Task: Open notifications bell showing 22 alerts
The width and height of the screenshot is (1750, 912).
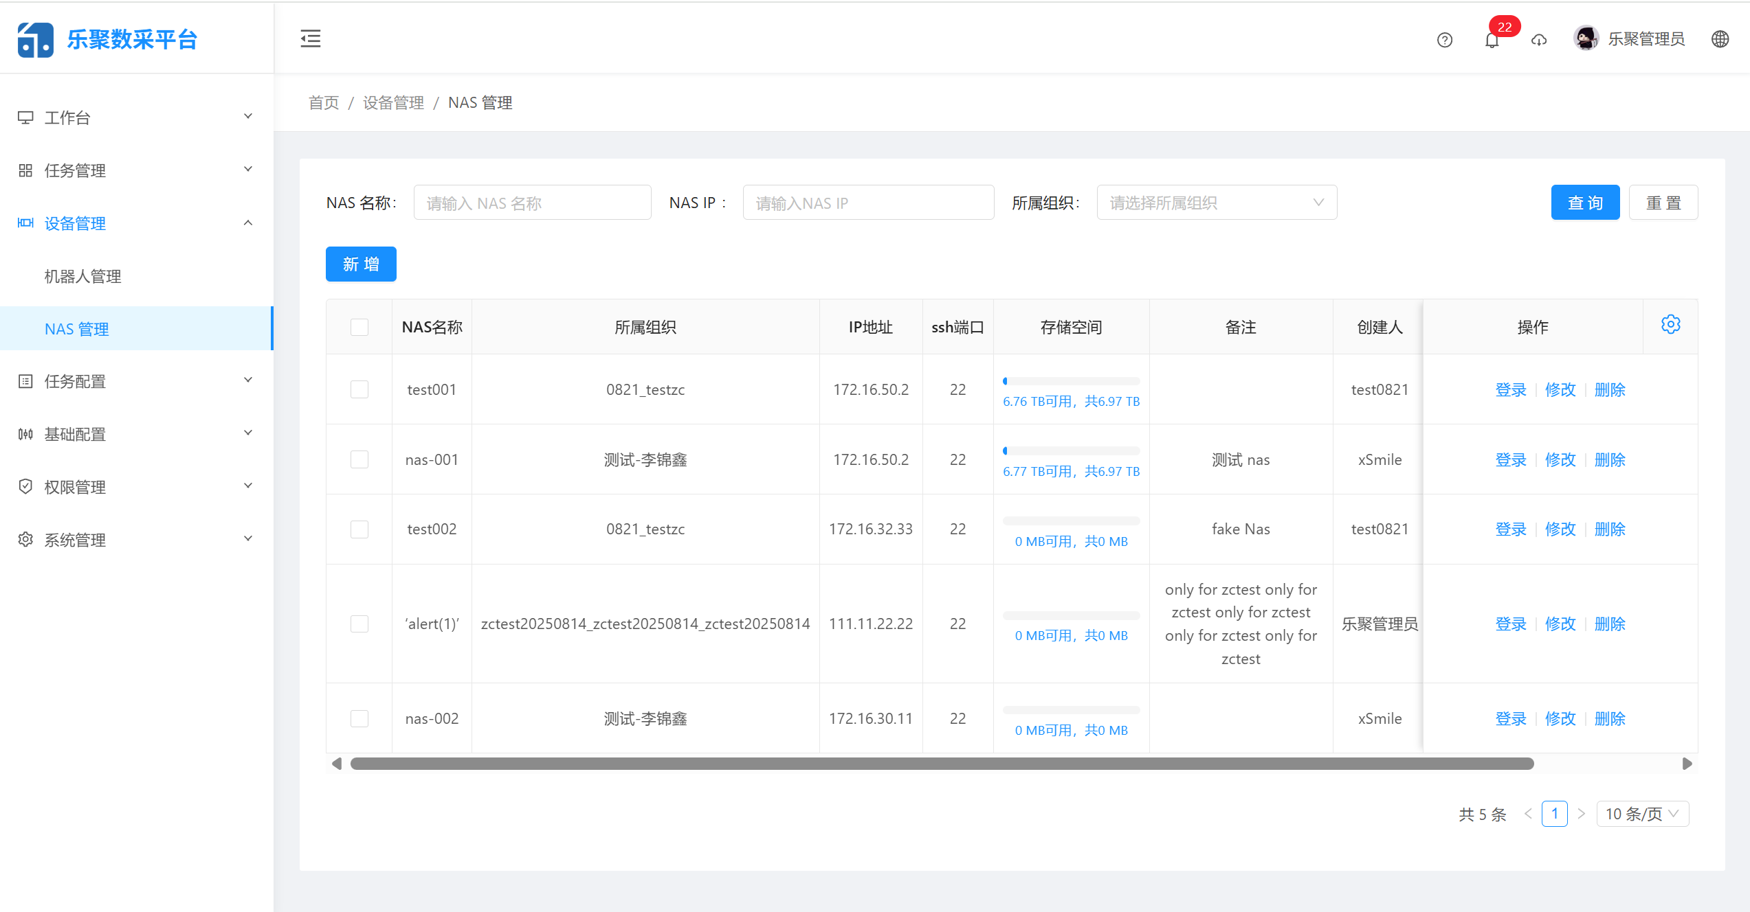Action: [x=1492, y=40]
